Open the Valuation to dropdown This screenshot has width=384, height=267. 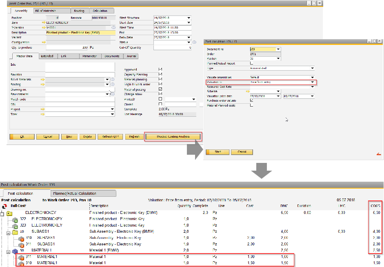pos(312,82)
